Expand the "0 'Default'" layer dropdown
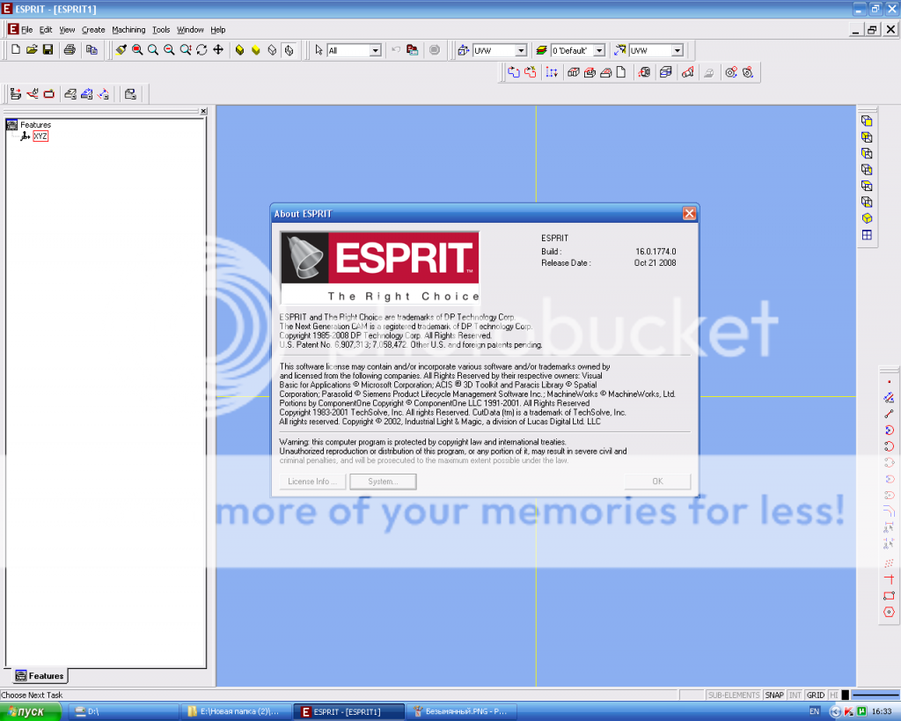Screen dimensions: 901x721 [x=598, y=51]
